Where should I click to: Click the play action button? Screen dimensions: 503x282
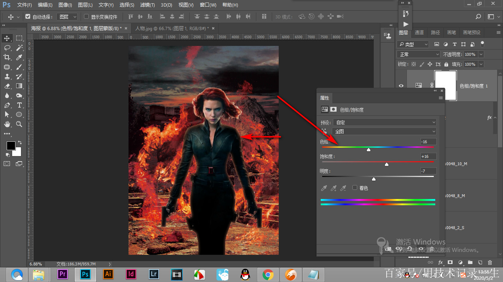(x=405, y=24)
